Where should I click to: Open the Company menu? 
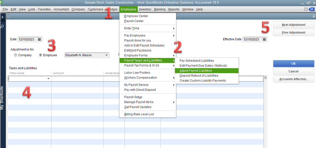tap(78, 9)
